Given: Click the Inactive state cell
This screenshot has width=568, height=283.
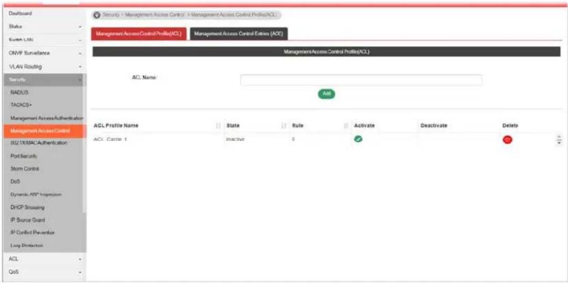Looking at the screenshot, I should pyautogui.click(x=235, y=139).
